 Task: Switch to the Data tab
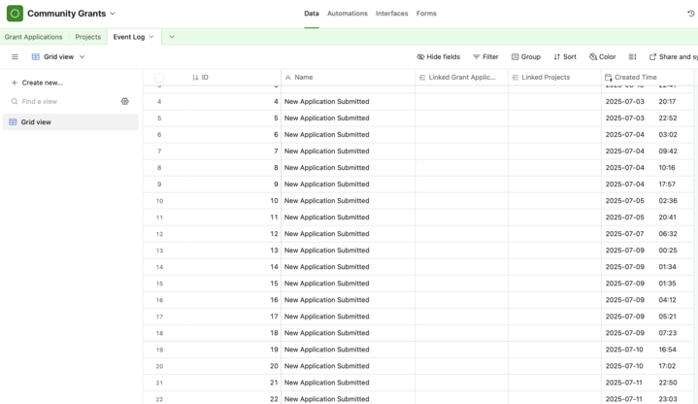[312, 14]
